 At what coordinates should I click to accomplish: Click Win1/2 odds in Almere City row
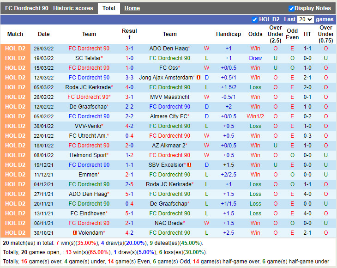(x=255, y=116)
